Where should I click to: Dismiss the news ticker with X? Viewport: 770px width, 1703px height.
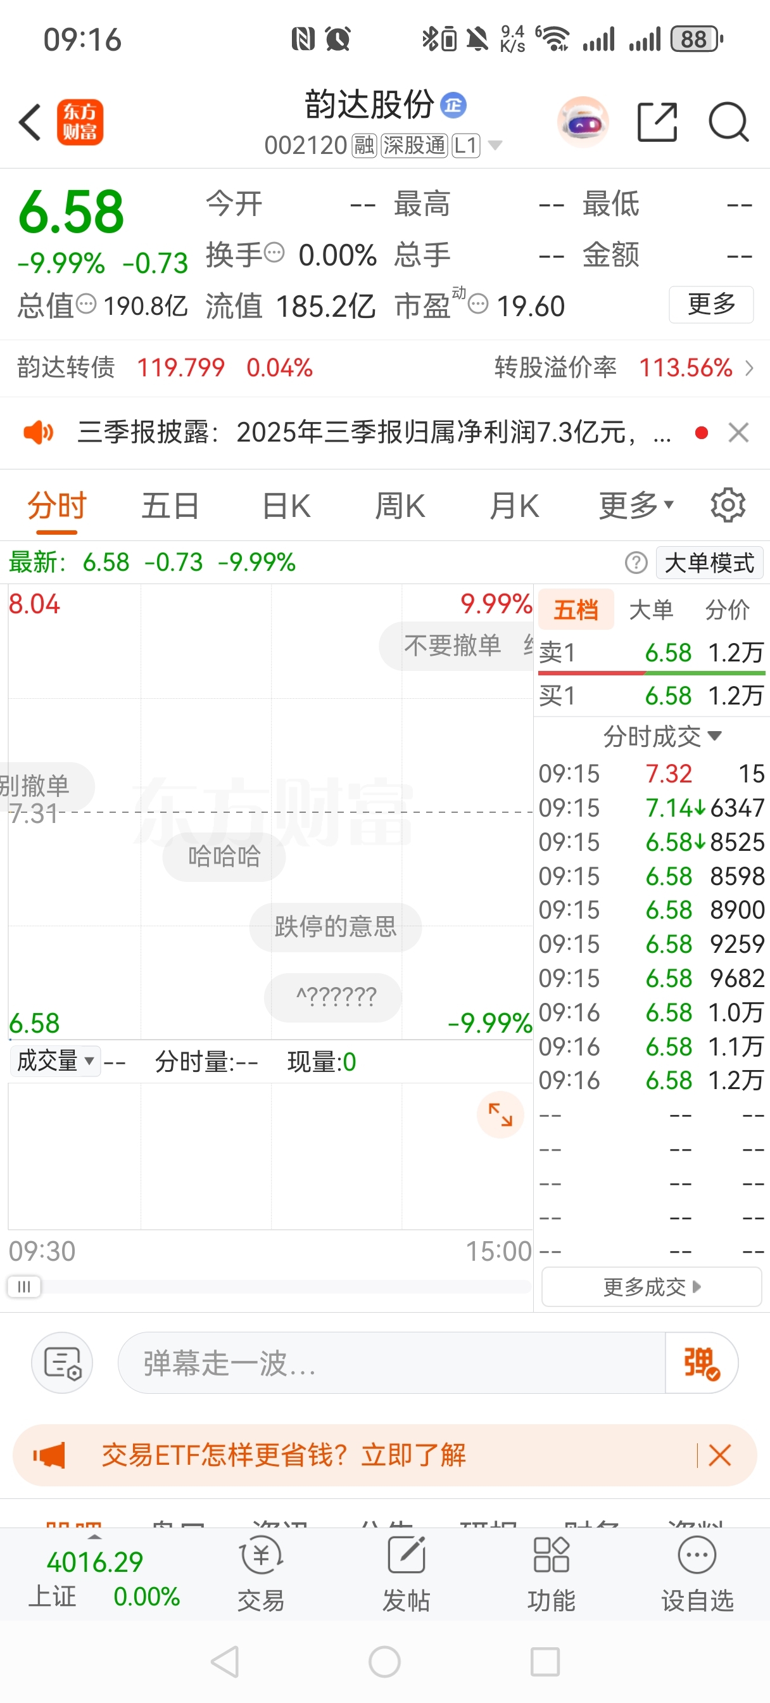(738, 432)
